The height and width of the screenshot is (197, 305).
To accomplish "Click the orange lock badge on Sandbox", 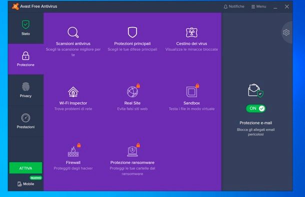I will point(197,86).
